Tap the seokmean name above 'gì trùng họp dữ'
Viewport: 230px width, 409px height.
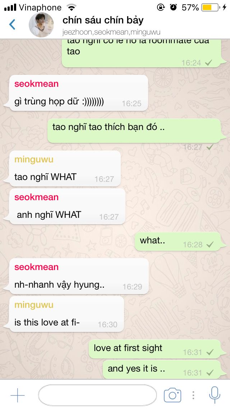point(36,84)
